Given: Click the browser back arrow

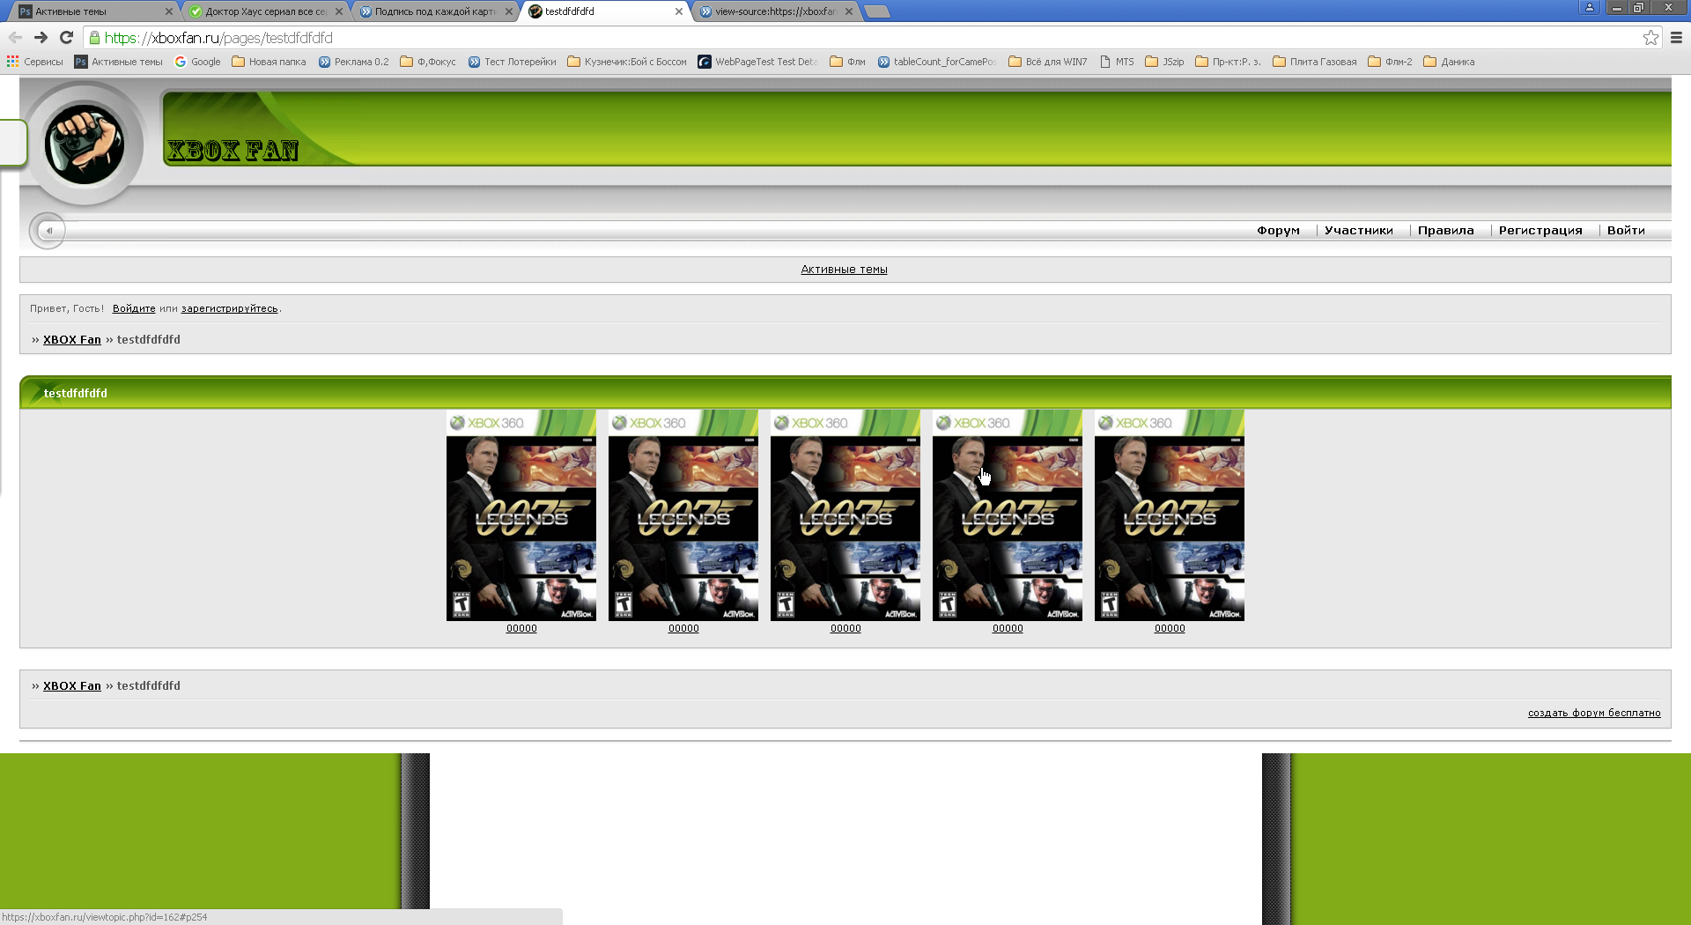Looking at the screenshot, I should point(15,37).
